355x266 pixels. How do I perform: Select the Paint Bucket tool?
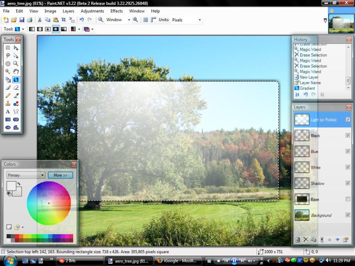8,79
